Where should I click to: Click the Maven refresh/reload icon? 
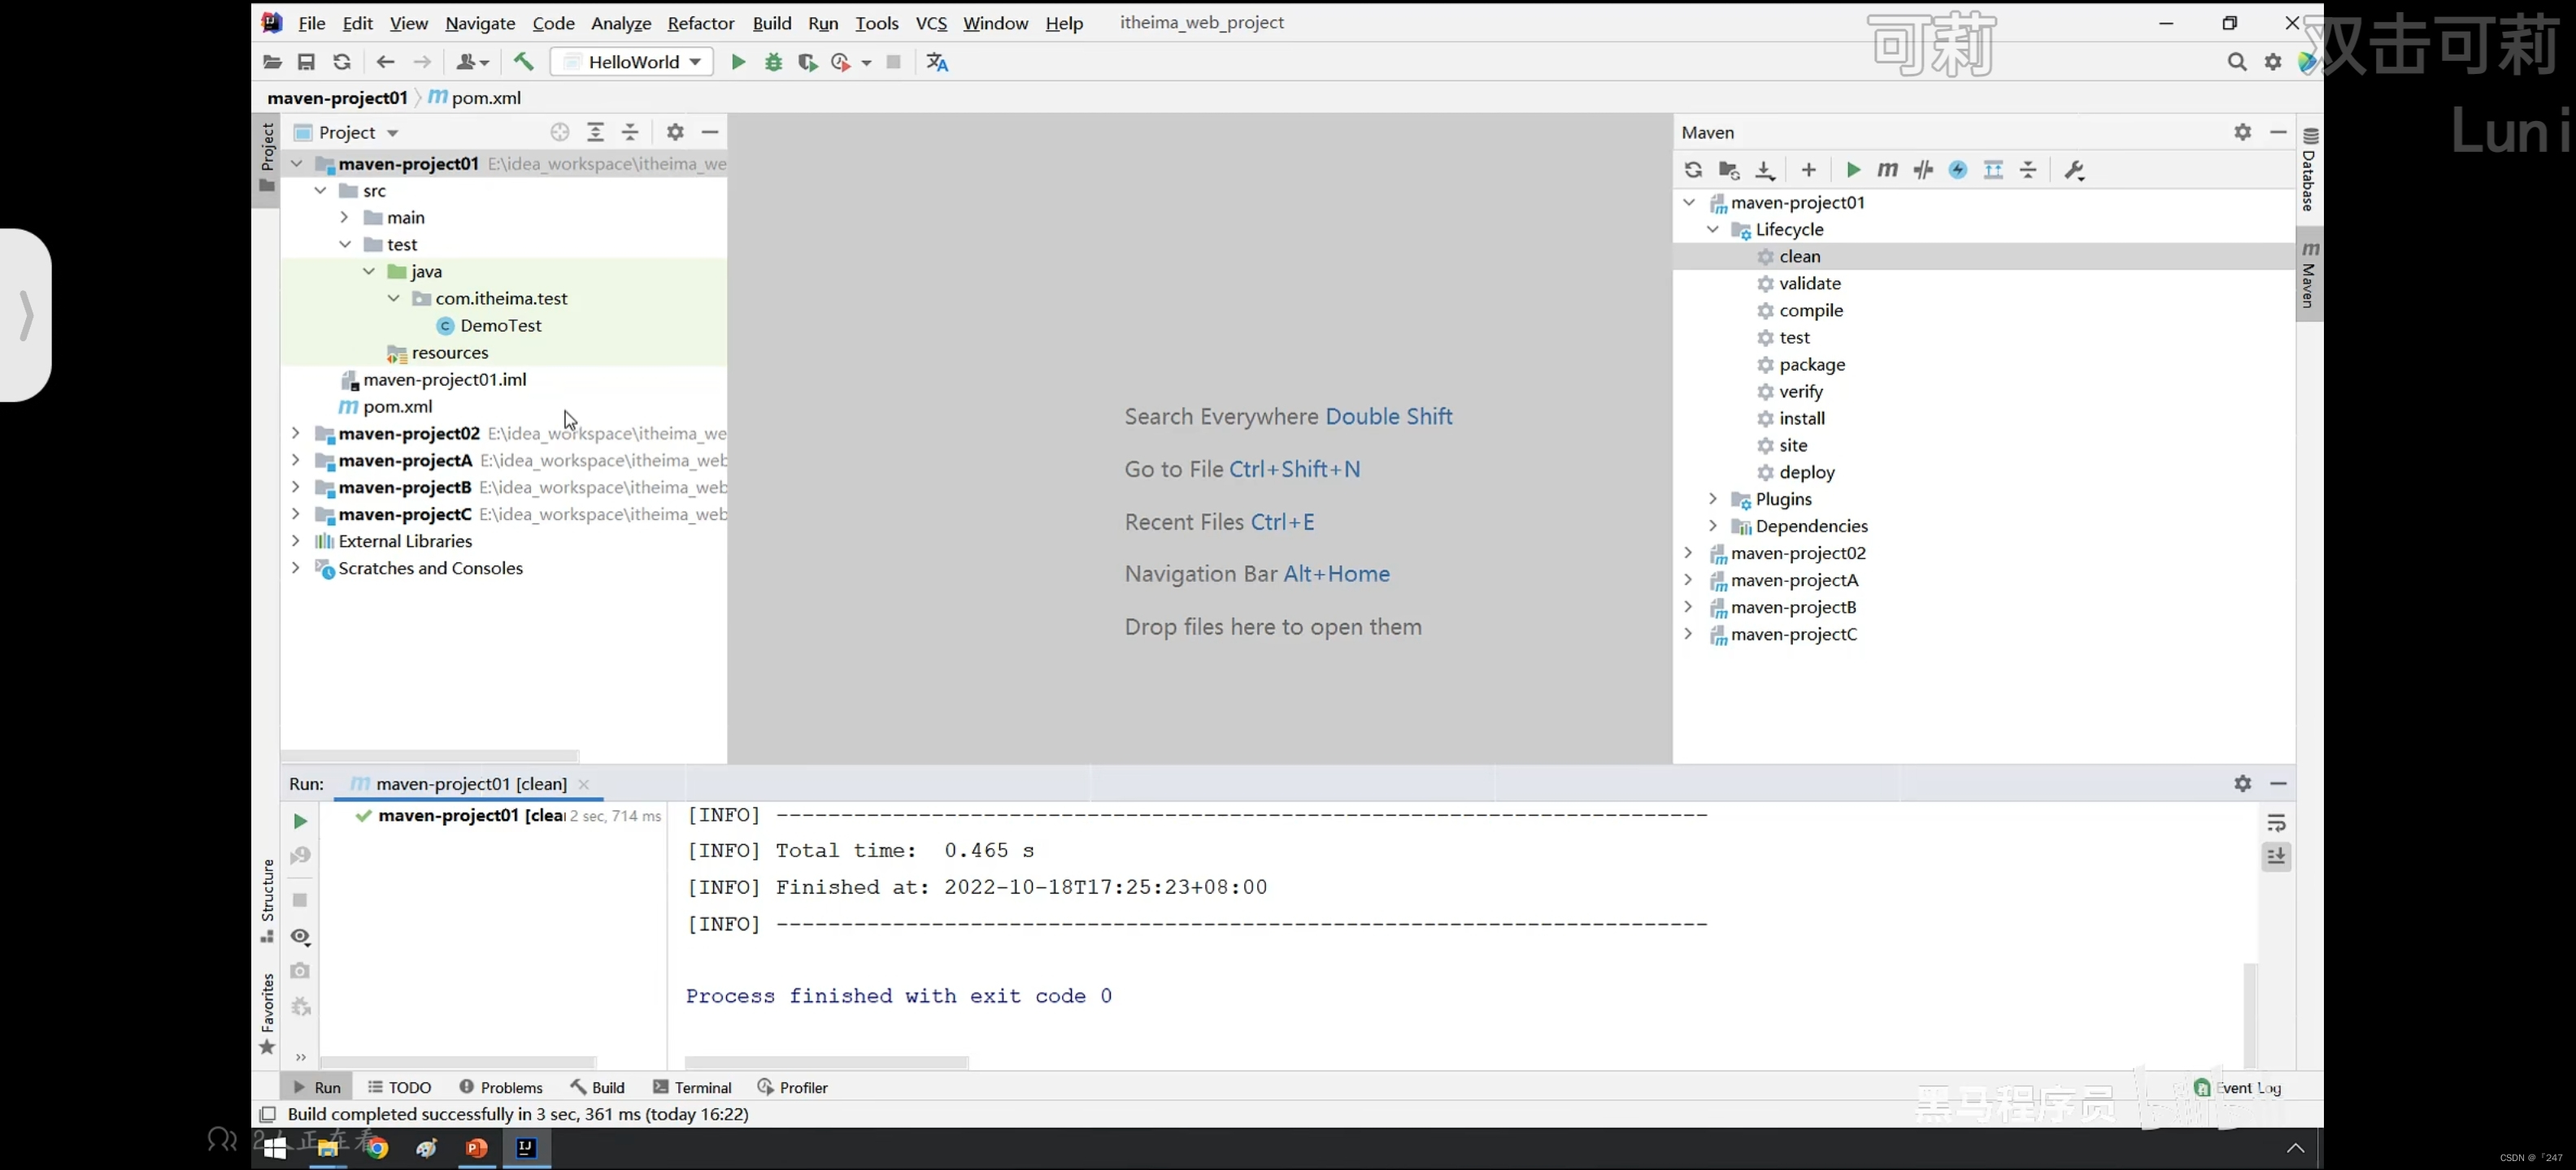point(1692,169)
